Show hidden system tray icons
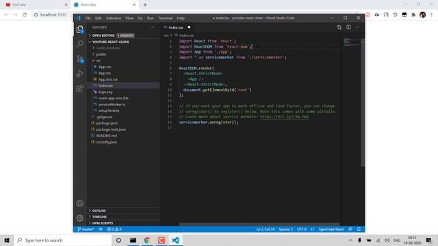Screen dimensions: 438x246 [x=350, y=240]
